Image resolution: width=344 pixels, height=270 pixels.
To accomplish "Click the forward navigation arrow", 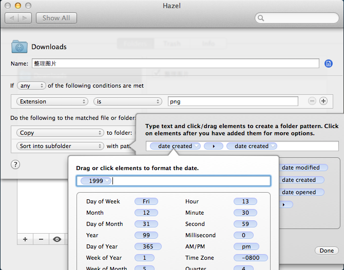I will tap(25, 18).
